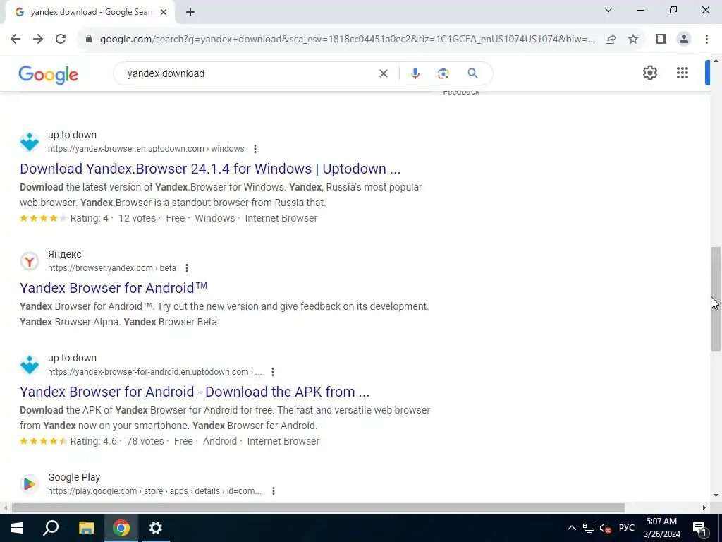Go back to the previous page
This screenshot has width=722, height=542.
tap(16, 39)
